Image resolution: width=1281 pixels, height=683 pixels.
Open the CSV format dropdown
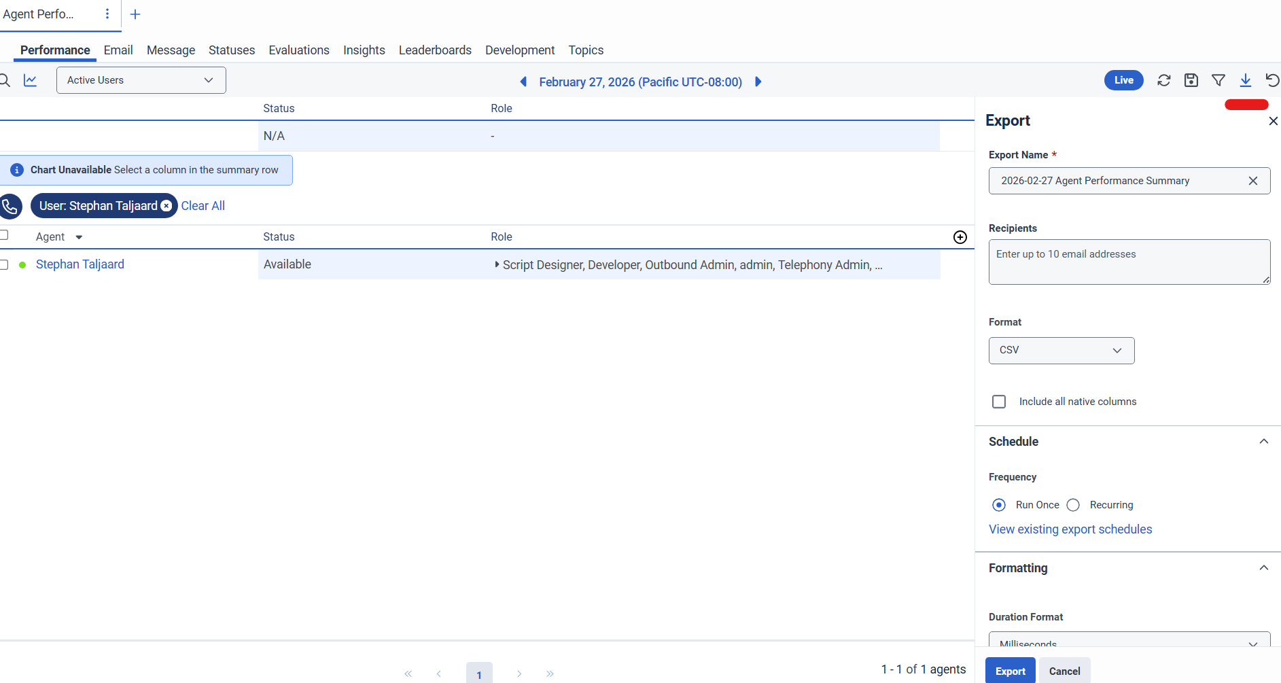1061,350
